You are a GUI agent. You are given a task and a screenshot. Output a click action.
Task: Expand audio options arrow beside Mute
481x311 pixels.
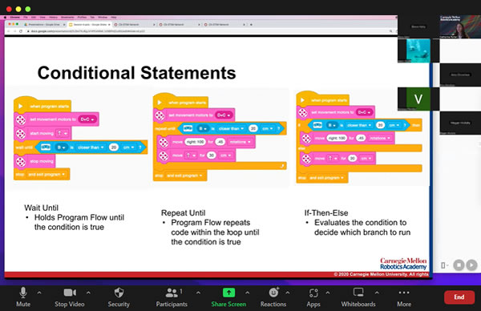click(x=39, y=293)
